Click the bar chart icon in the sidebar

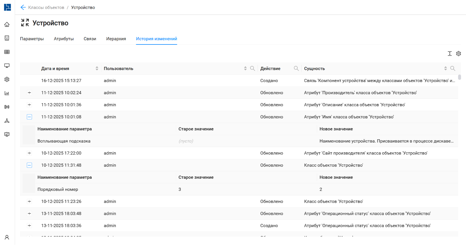(x=7, y=93)
